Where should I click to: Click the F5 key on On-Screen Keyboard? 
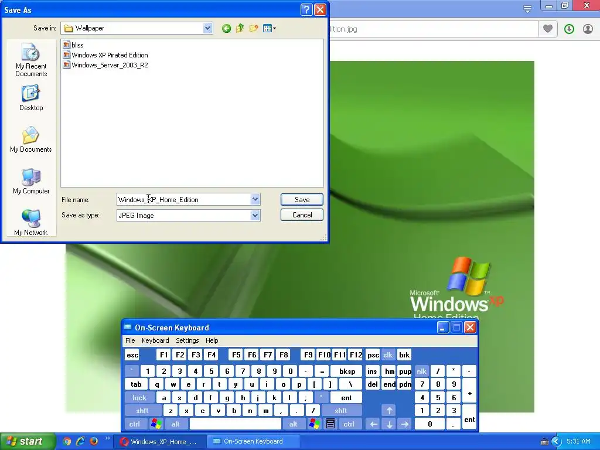tap(236, 354)
